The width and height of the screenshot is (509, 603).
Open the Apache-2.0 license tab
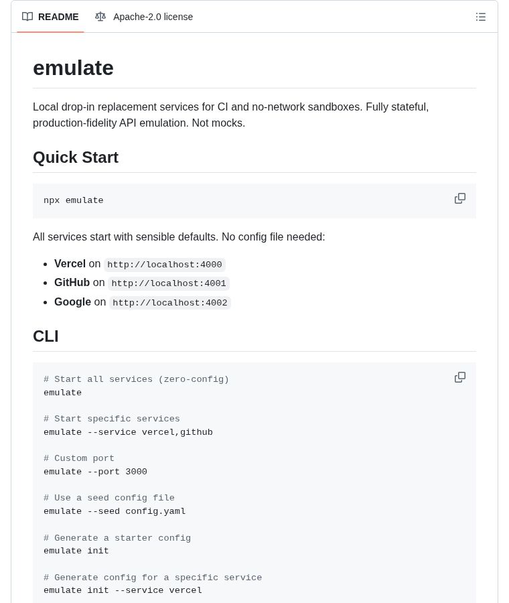click(153, 17)
